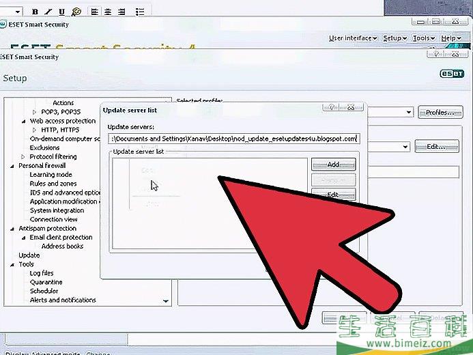The height and width of the screenshot is (355, 473).
Task: Select Rules and zones tree item
Action: 53,184
